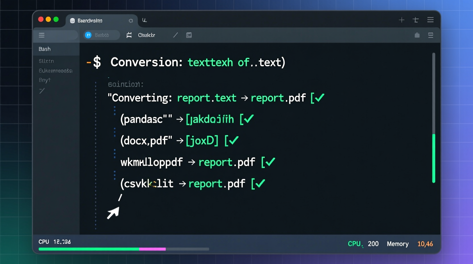
Task: Click the (csvkklit command text
Action: 147,183
